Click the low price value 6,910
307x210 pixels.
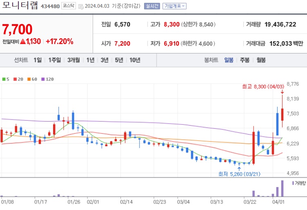[171, 43]
